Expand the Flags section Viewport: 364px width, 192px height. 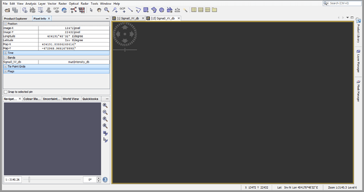click(x=6, y=72)
